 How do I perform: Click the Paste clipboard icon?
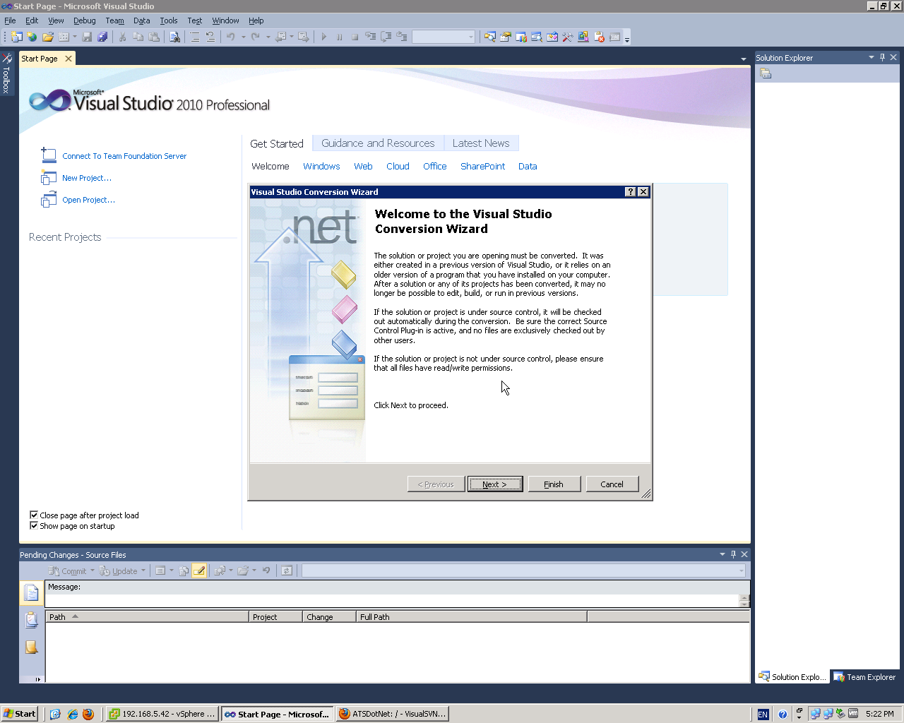point(153,37)
